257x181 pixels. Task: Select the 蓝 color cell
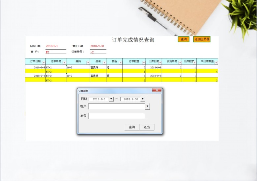(114, 75)
